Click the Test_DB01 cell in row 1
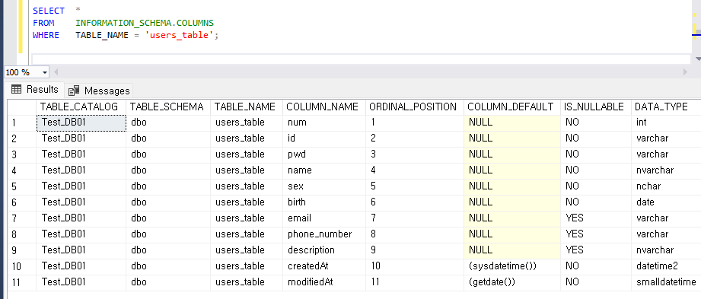 pos(81,123)
